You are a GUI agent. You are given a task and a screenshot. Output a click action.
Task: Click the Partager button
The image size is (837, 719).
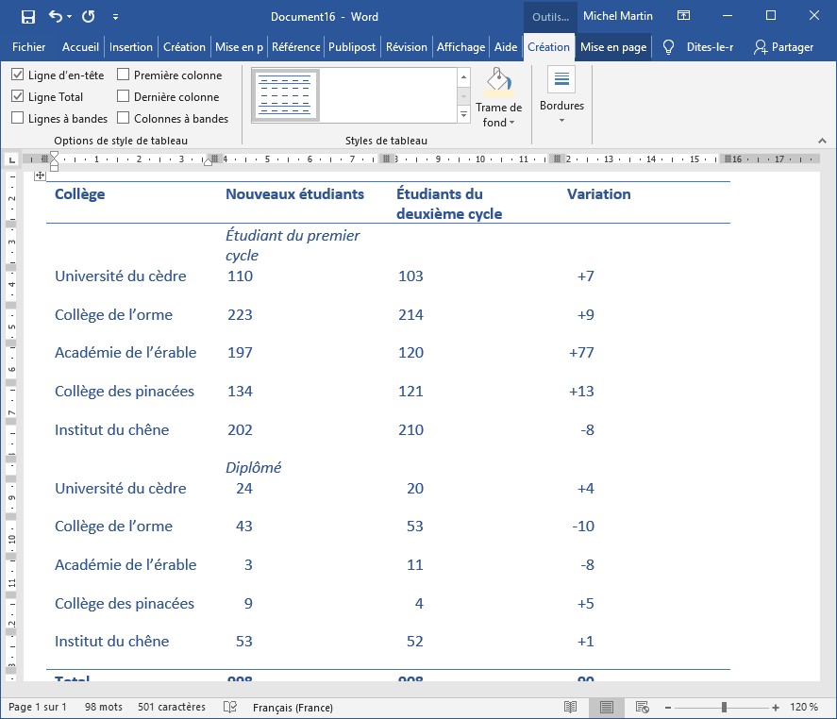click(x=783, y=47)
